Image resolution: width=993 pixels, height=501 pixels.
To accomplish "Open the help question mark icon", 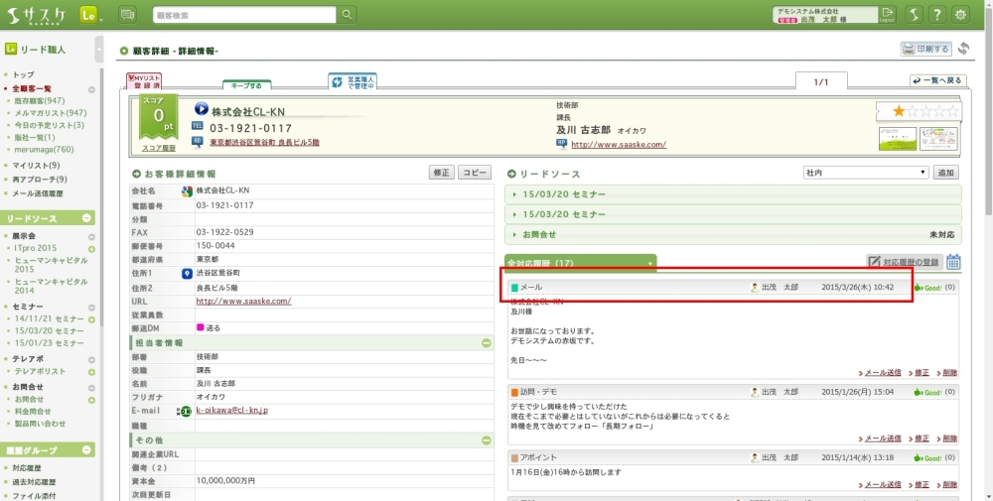I will (x=936, y=15).
